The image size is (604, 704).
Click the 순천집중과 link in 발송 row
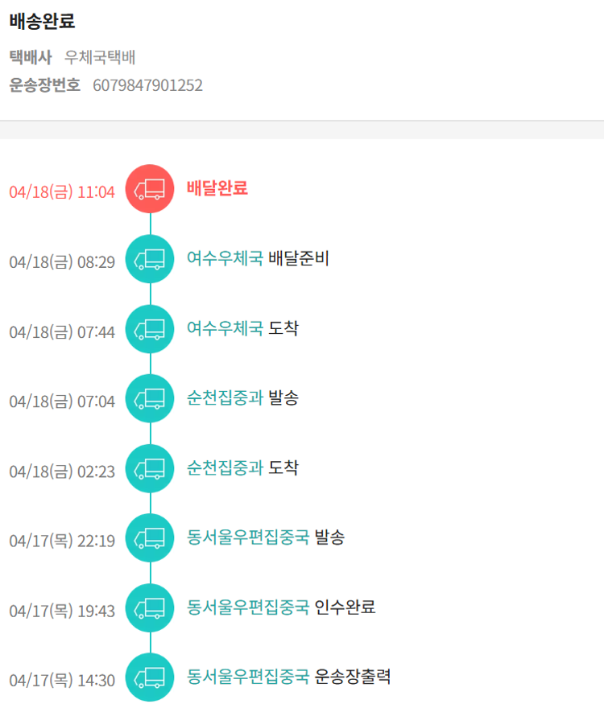pos(225,397)
